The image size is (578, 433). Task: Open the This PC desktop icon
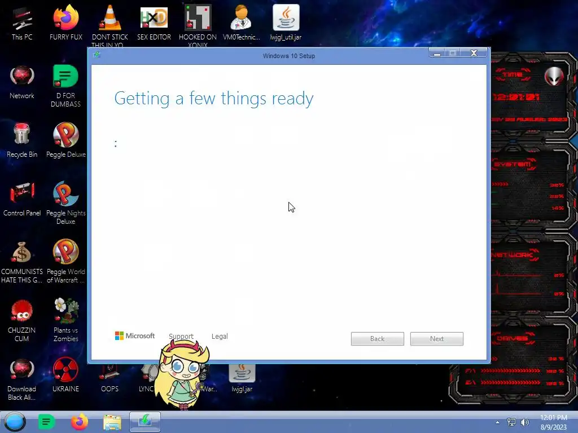coord(22,23)
